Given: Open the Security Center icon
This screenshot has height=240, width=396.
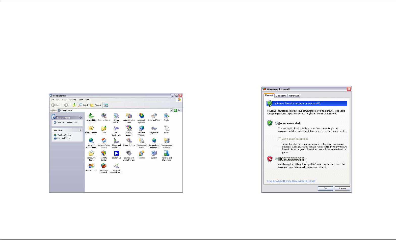Looking at the screenshot, I should (104, 153).
